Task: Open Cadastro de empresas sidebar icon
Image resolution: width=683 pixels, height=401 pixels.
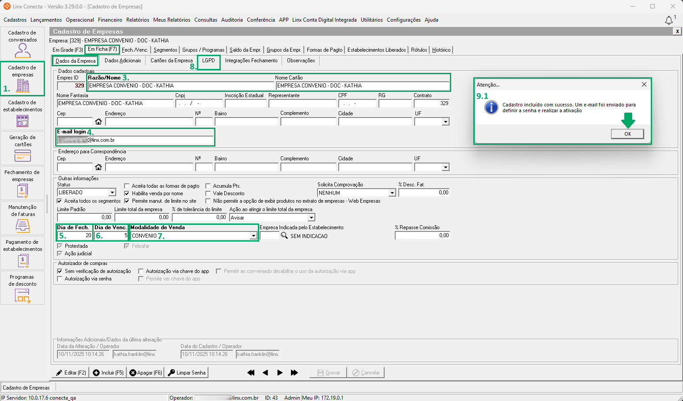Action: point(23,79)
